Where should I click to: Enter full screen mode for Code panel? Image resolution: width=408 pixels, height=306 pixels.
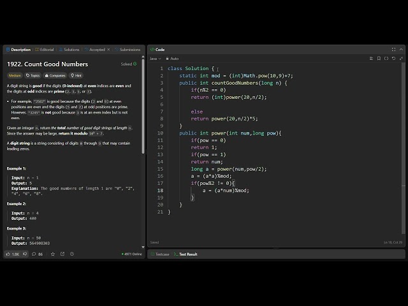393,50
